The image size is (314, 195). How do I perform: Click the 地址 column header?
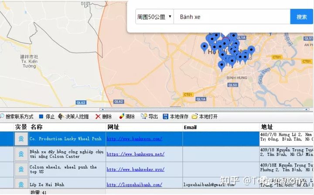click(x=287, y=127)
